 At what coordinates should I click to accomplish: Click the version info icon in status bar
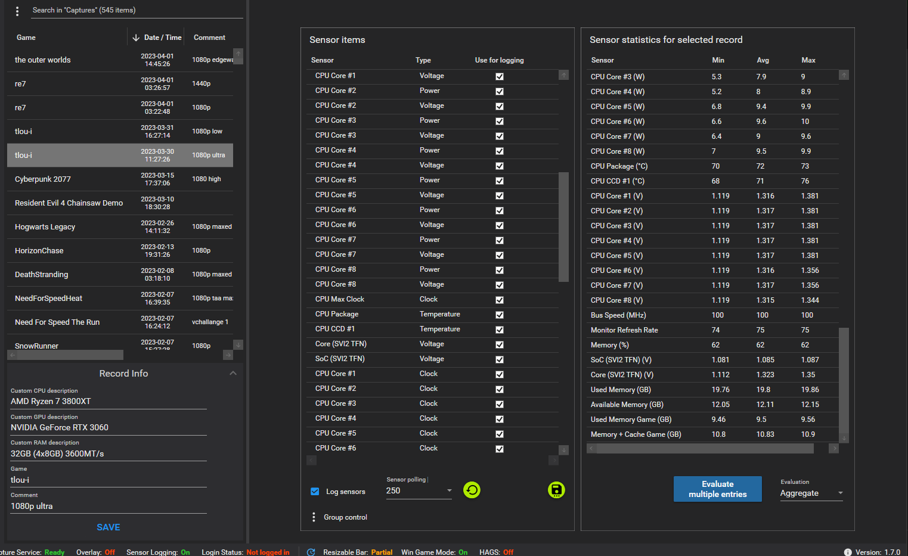(848, 552)
